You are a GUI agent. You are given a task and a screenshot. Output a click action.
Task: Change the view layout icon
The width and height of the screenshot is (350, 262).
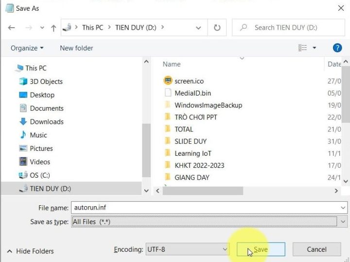(x=303, y=48)
